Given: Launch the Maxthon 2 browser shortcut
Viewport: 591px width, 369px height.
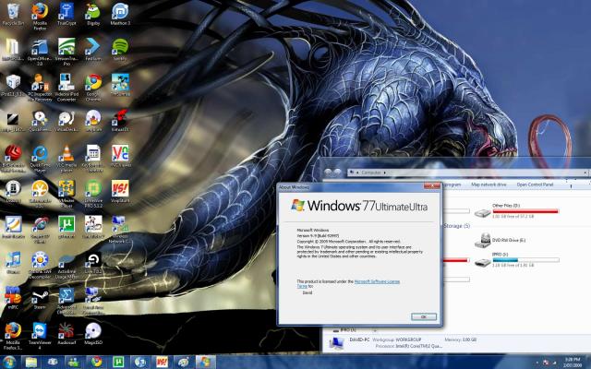Looking at the screenshot, I should click(x=120, y=14).
